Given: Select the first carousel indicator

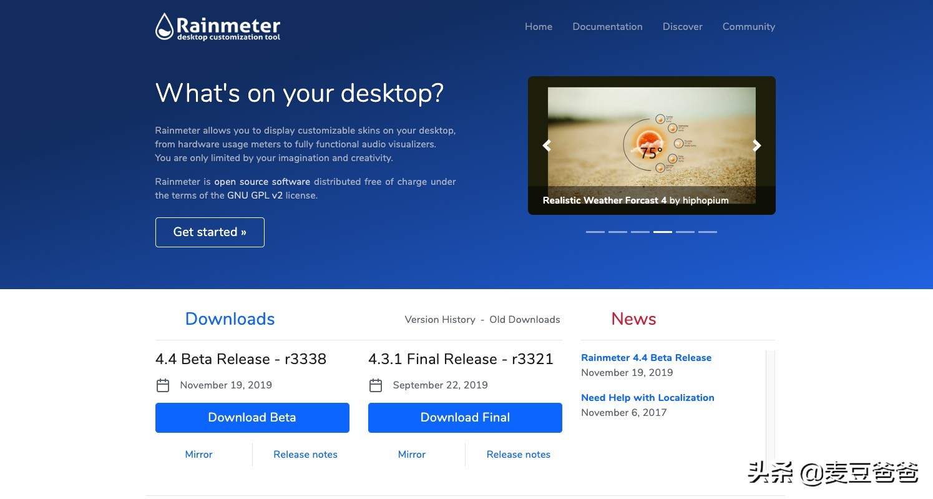Looking at the screenshot, I should point(595,232).
